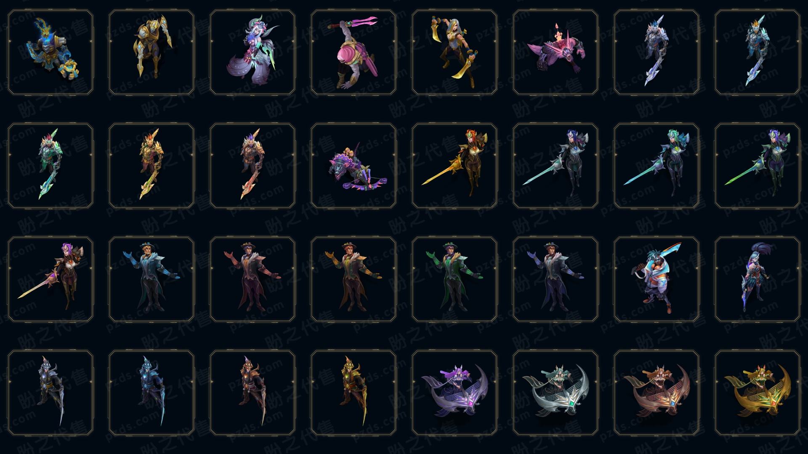Screen dimensions: 808x454
Task: Open the purple crouching beast skin tile
Action: point(555,53)
